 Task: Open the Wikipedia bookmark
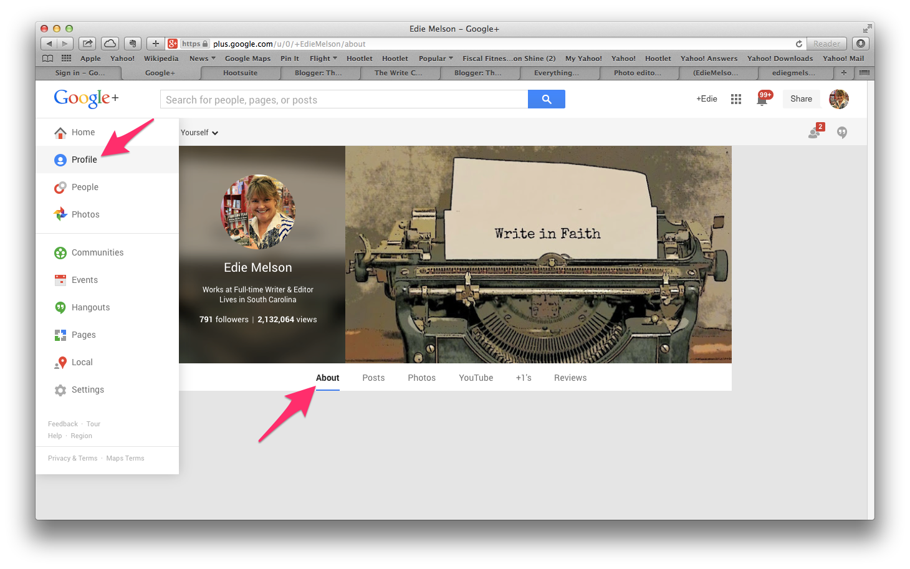[x=161, y=59]
